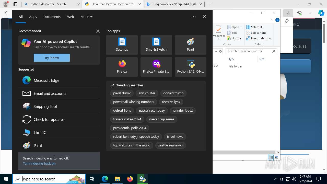Collapse the File Explorer ribbon
Image resolution: width=327 pixels, height=184 pixels.
click(272, 20)
